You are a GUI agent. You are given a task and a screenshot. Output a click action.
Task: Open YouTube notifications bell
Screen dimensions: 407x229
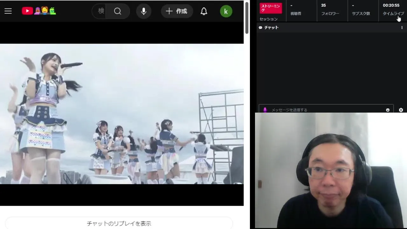[204, 11]
